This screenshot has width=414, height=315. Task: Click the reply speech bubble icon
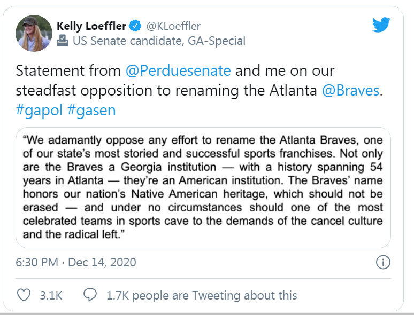[x=90, y=295]
